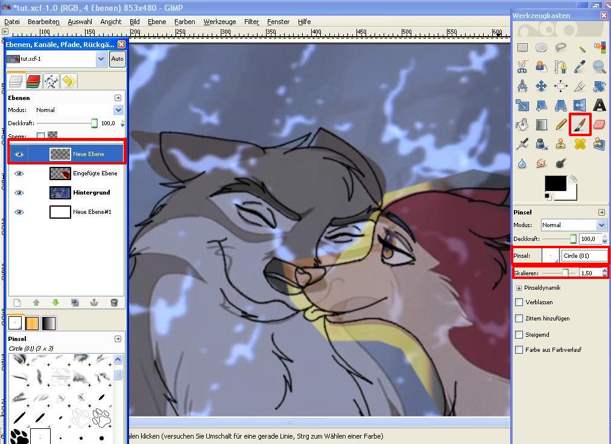Activate the Paths tool
The height and width of the screenshot is (444, 611).
(x=561, y=66)
